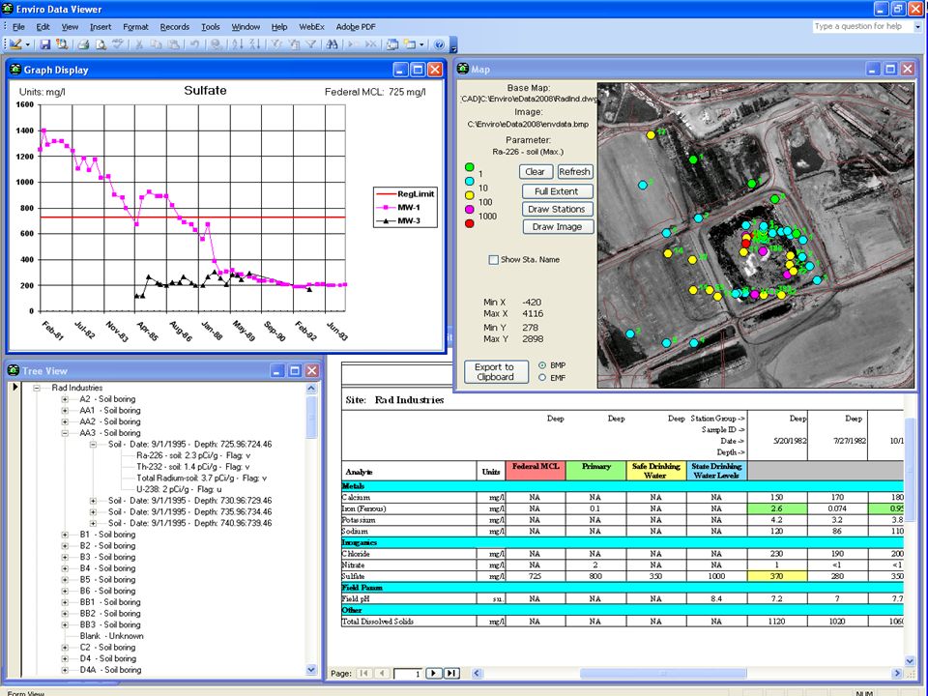Image resolution: width=928 pixels, height=696 pixels.
Task: Click the Apply Filter funnel icon
Action: tap(310, 44)
